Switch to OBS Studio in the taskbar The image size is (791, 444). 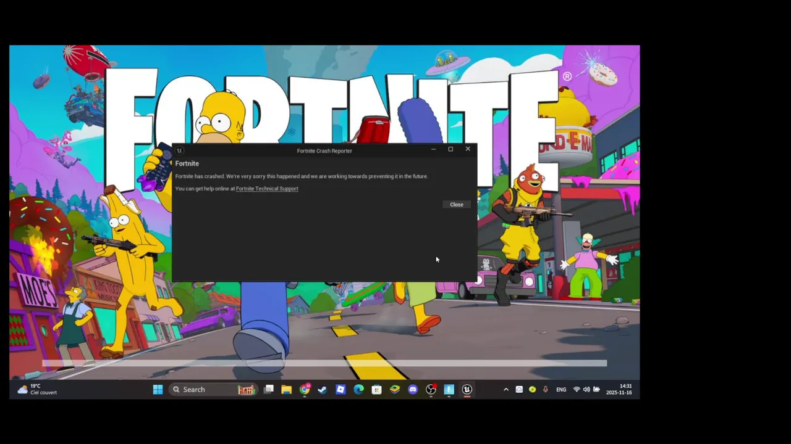[x=431, y=389]
